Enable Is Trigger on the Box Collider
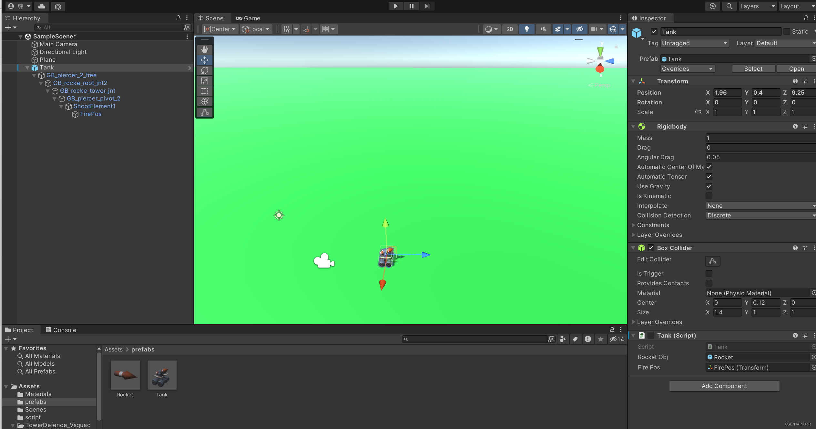 tap(709, 274)
